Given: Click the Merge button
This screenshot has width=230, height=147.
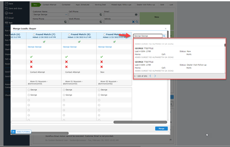Looking at the screenshot, I should coord(161,129).
